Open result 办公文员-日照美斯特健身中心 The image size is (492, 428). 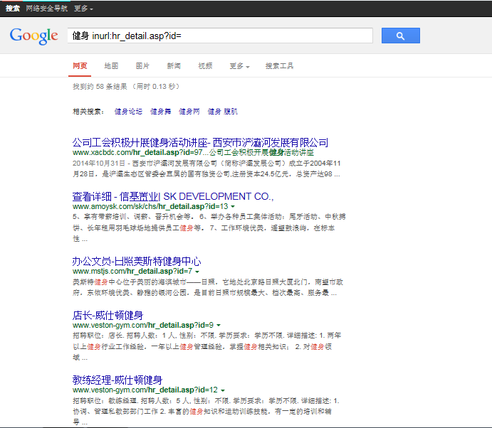[x=137, y=261]
